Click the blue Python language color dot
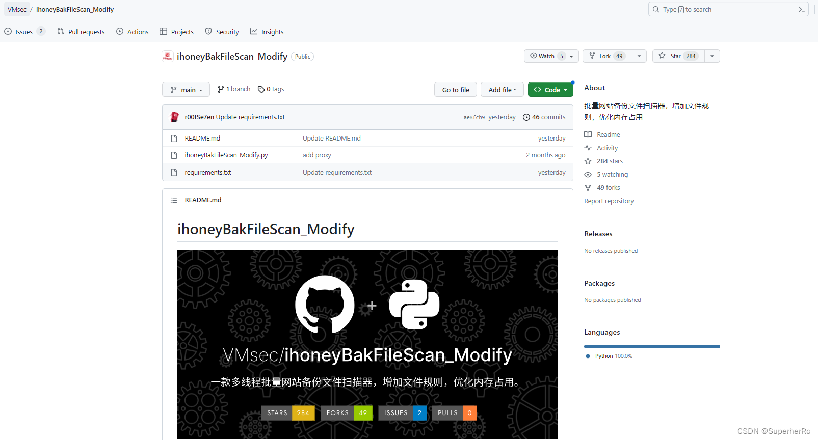Viewport: 818px width, 440px height. 588,356
